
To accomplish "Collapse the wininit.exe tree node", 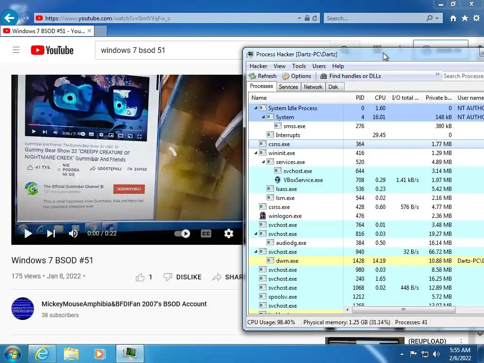I will pos(256,153).
